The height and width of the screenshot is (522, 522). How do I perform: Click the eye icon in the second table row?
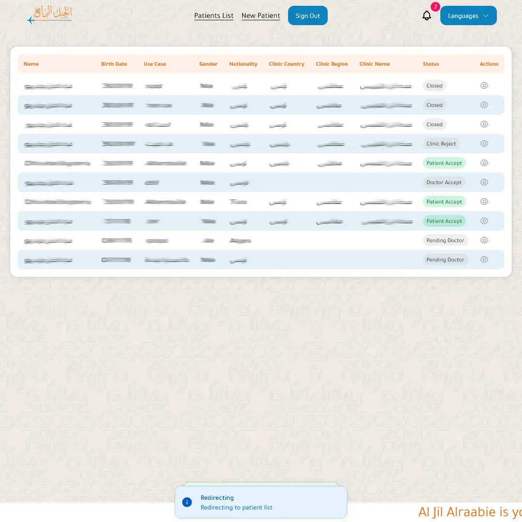tap(484, 105)
